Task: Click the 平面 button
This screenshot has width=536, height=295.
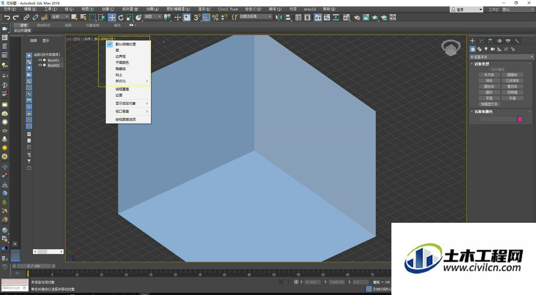Action: point(512,98)
